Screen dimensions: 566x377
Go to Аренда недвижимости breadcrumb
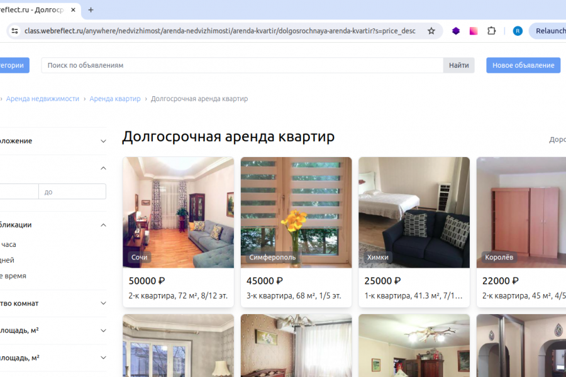(x=43, y=99)
